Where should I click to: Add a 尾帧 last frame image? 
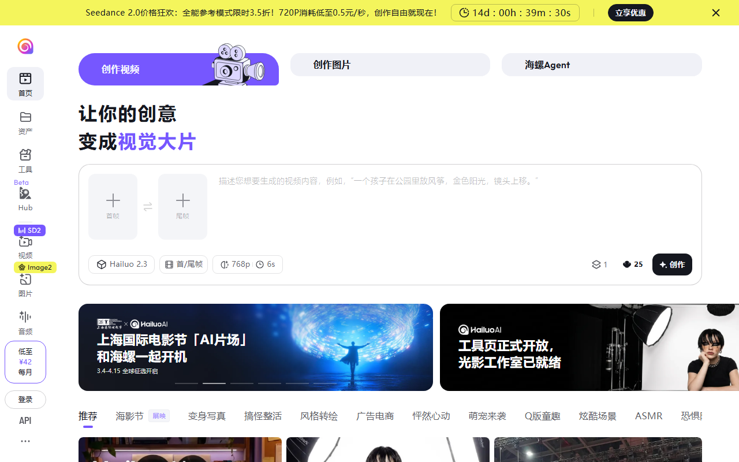point(182,207)
